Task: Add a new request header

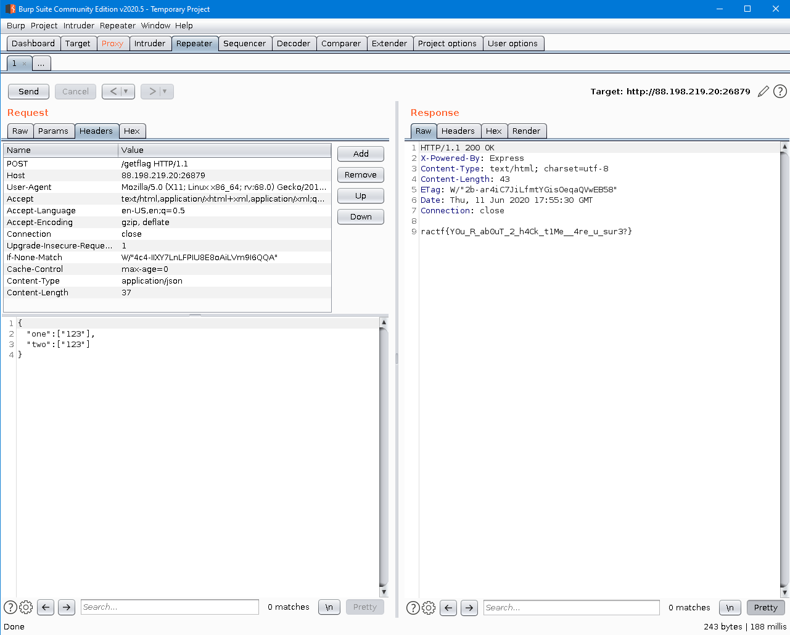Action: click(x=361, y=154)
